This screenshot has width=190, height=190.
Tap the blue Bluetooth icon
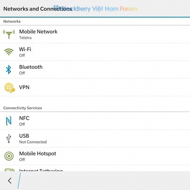tap(9, 69)
